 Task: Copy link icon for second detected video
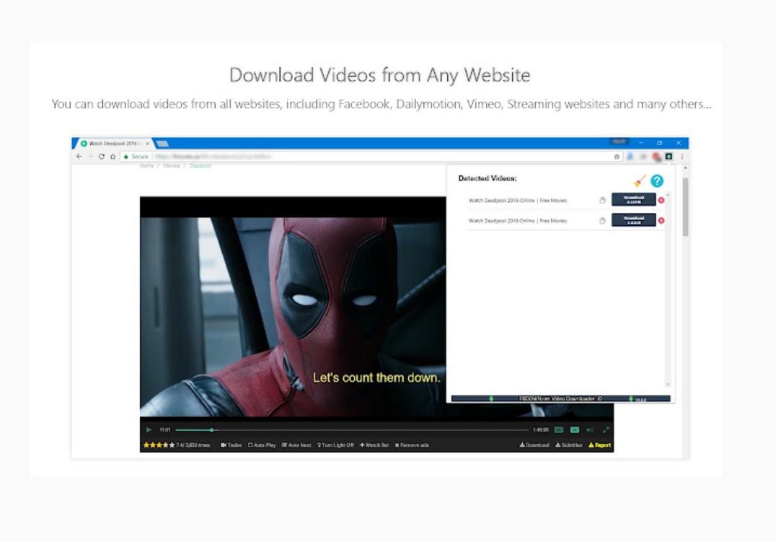602,220
